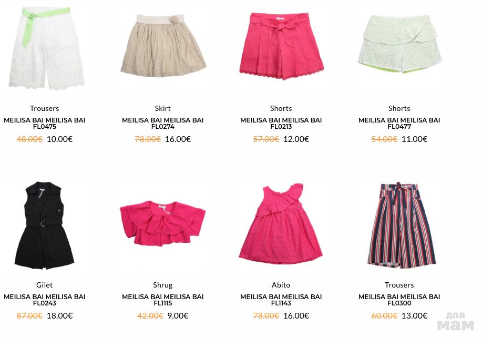This screenshot has width=482, height=338.
Task: Open the black gilet product image
Action: coord(44,225)
